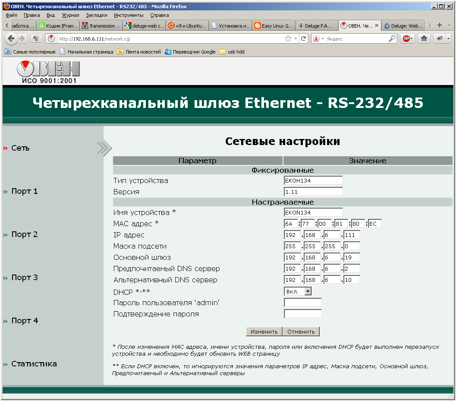Open a new tab with plus icon
Image resolution: width=456 pixels, height=401 pixels.
pos(440,25)
